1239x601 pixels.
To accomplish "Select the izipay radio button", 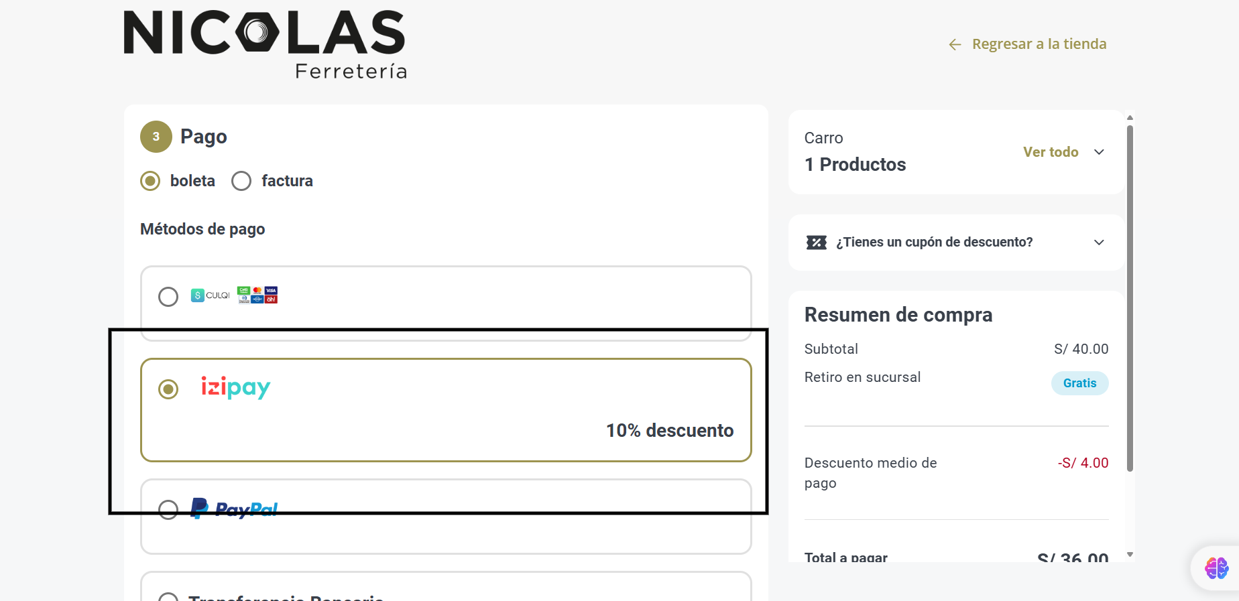I will pos(168,389).
